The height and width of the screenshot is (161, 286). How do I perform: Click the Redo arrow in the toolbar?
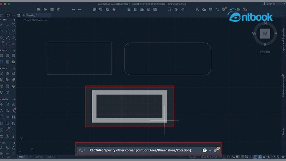point(80,9)
